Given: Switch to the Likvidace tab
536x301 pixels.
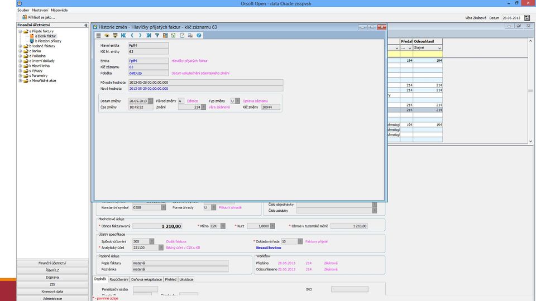Looking at the screenshot, I should (x=186, y=279).
